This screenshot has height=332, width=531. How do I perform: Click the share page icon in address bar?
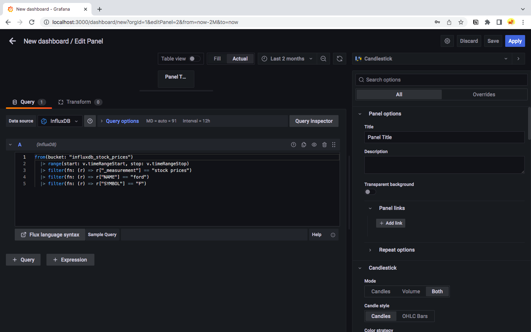tap(449, 22)
